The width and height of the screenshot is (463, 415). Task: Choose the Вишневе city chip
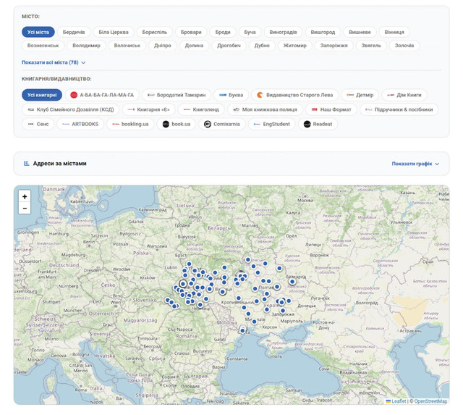360,32
